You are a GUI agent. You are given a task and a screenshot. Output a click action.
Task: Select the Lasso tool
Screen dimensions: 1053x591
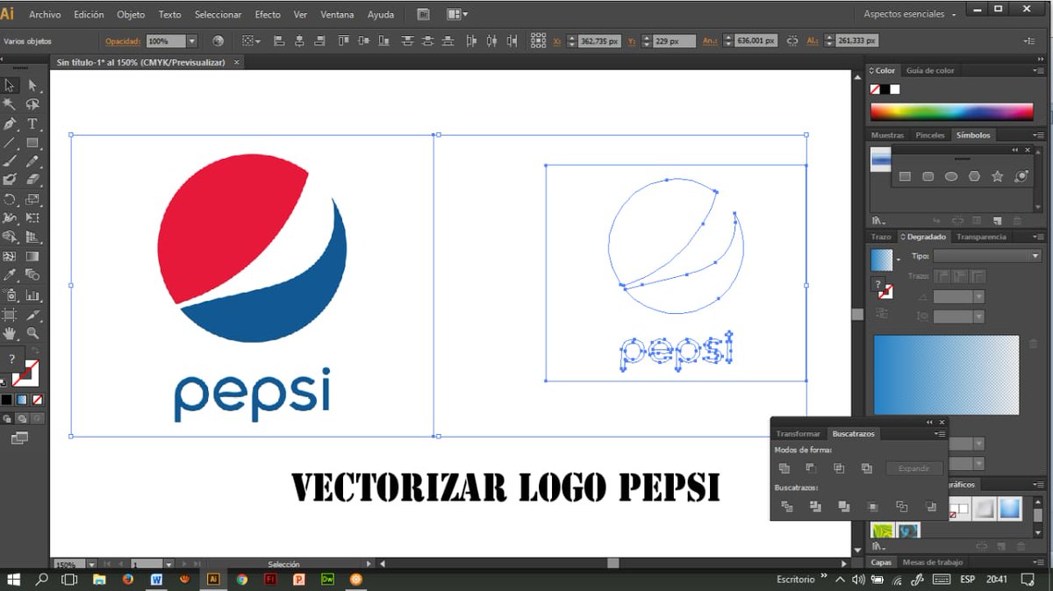click(32, 104)
